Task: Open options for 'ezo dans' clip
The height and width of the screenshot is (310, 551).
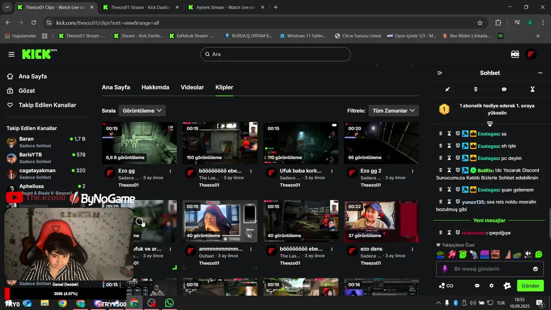Action: [x=413, y=249]
